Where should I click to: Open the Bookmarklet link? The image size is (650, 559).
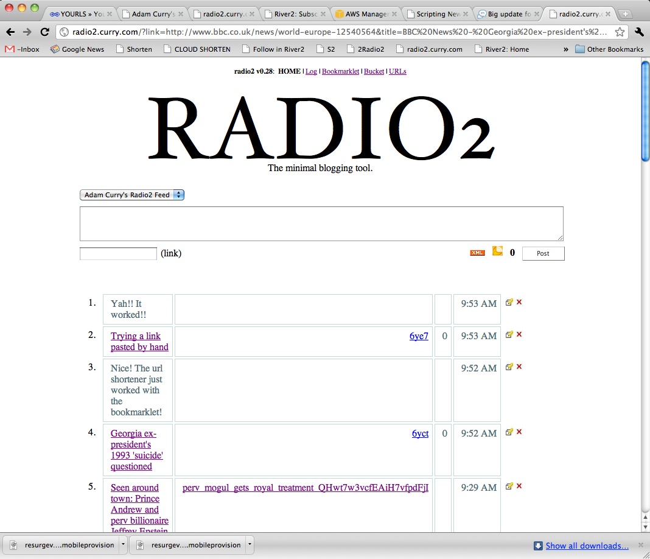pos(340,71)
